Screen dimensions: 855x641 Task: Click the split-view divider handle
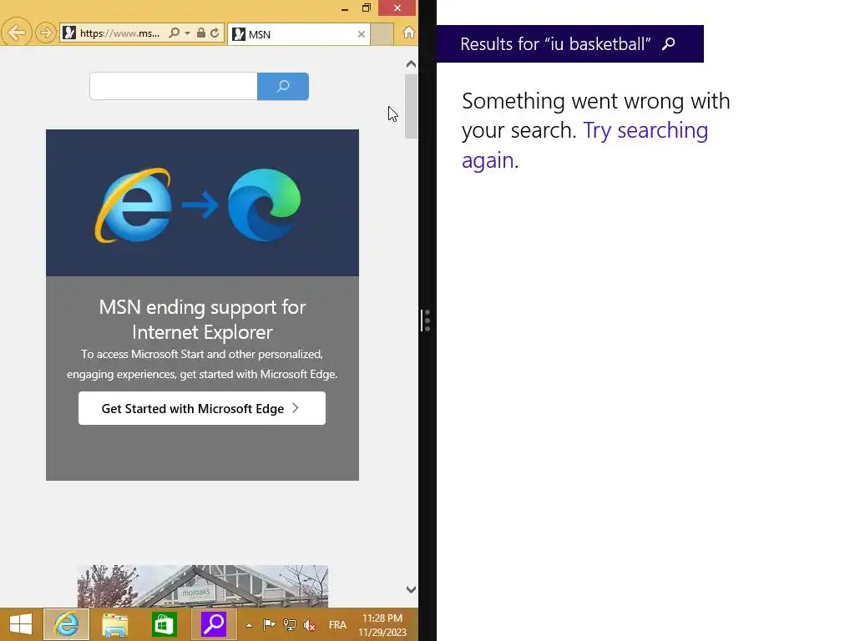tap(427, 320)
